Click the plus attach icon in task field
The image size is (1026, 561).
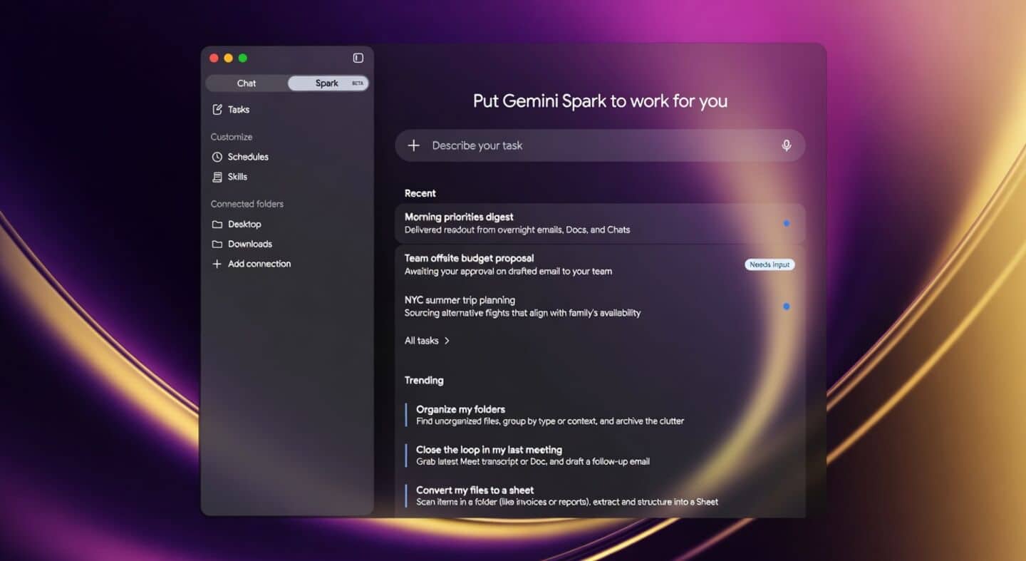(x=413, y=145)
